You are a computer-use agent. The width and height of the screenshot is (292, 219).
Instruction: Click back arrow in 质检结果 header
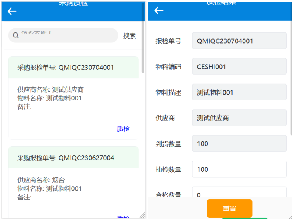coord(159,11)
